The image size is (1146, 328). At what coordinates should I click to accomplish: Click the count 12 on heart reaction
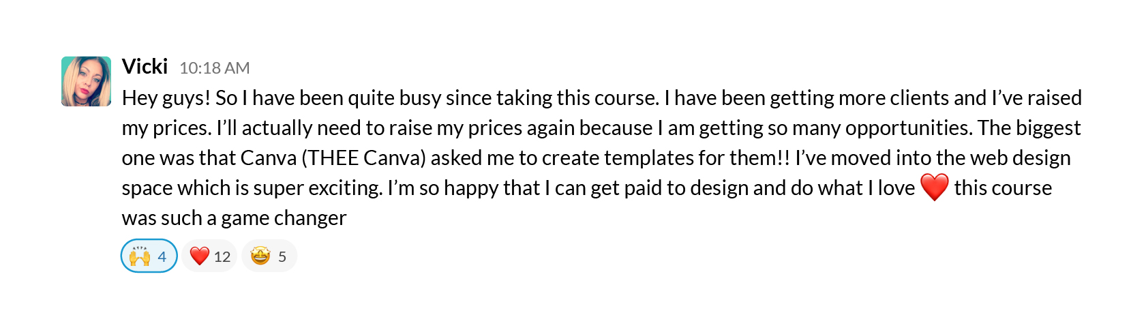click(222, 257)
